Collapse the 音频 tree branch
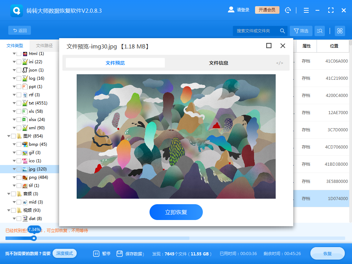Viewport: 352px width, 264px height. click(8, 194)
